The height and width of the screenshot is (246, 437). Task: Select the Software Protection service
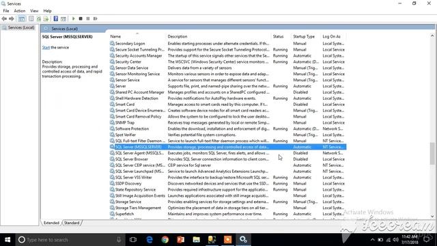(227, 129)
